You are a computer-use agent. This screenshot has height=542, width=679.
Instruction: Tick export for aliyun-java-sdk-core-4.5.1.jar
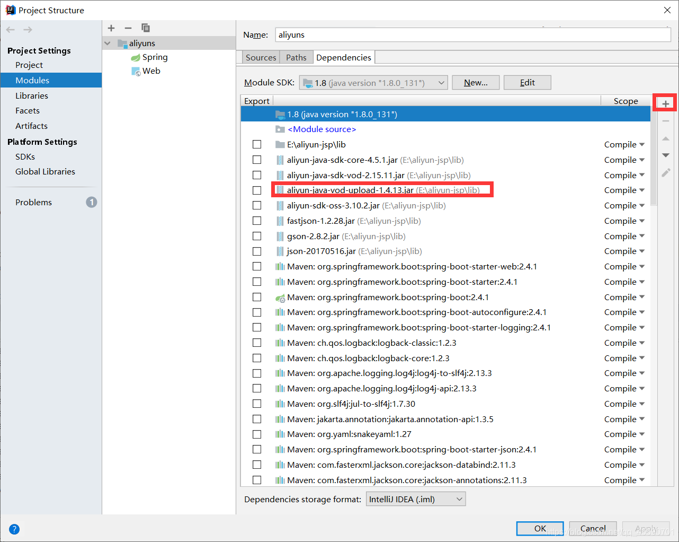point(257,160)
